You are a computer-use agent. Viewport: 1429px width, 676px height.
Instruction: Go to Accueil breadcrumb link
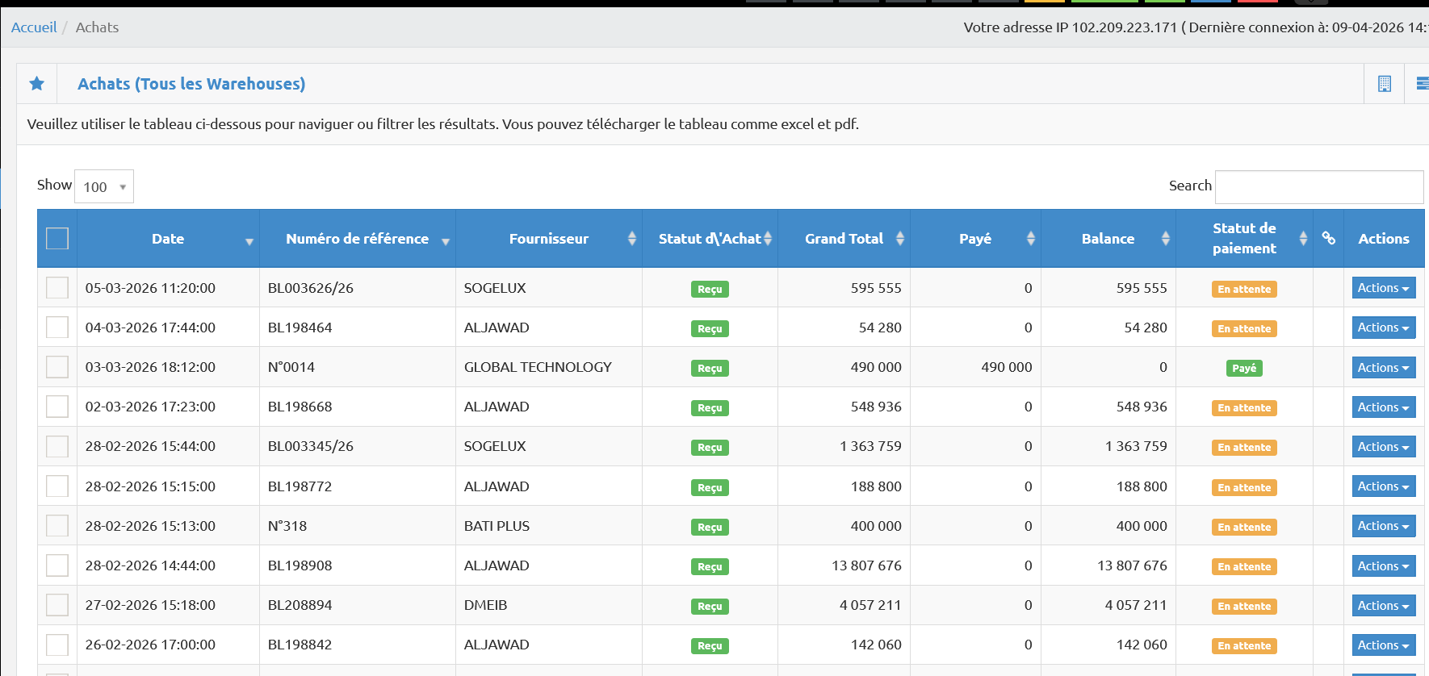pyautogui.click(x=34, y=27)
